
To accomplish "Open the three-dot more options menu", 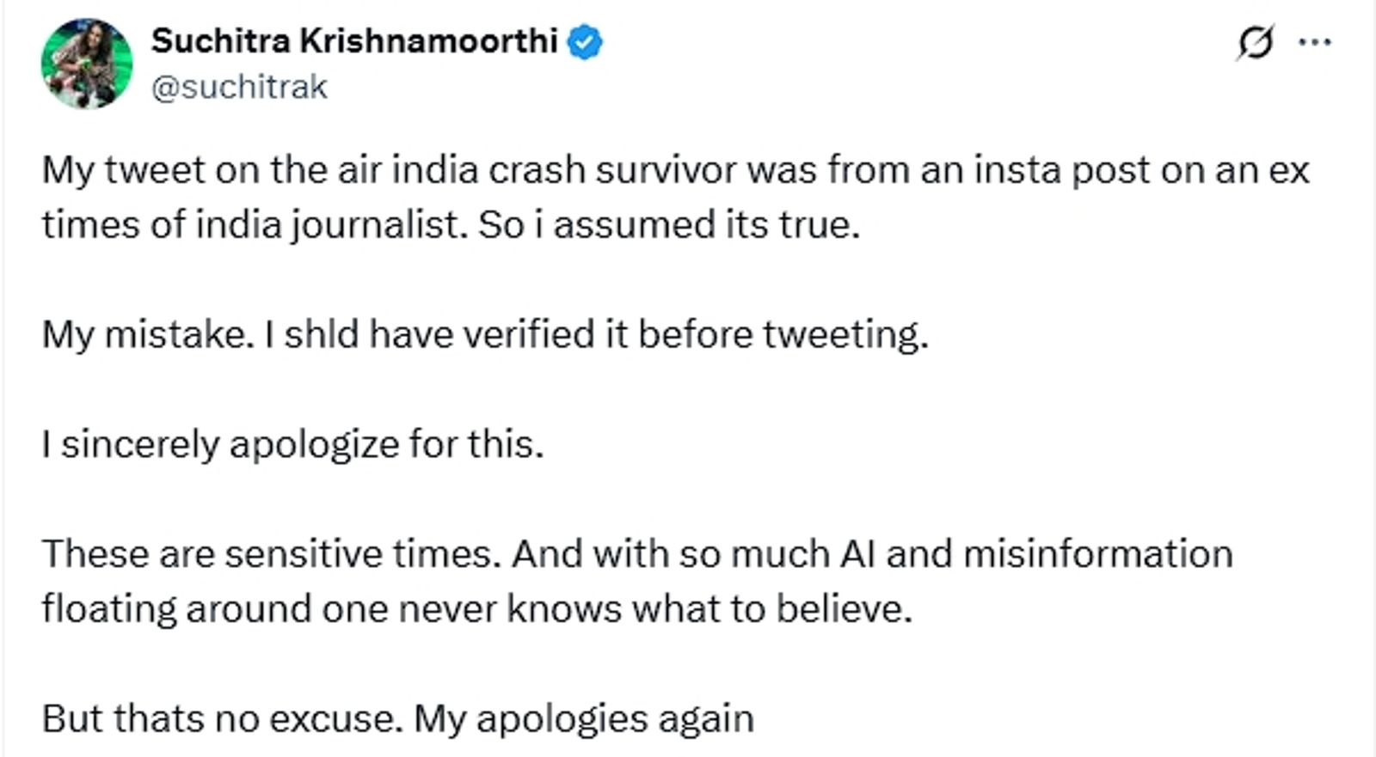I will tap(1315, 42).
